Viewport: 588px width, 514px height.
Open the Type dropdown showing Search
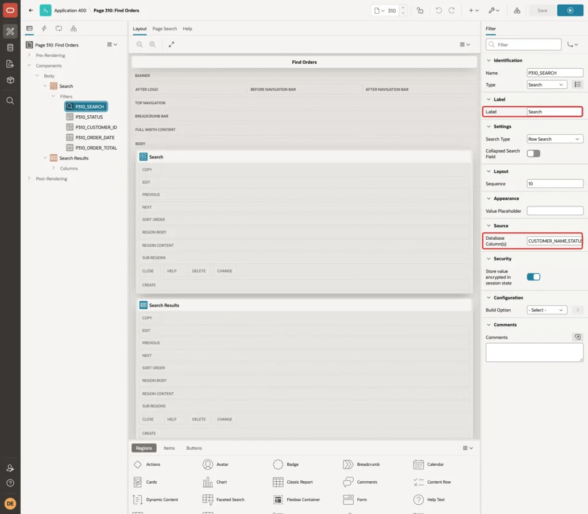pyautogui.click(x=547, y=85)
